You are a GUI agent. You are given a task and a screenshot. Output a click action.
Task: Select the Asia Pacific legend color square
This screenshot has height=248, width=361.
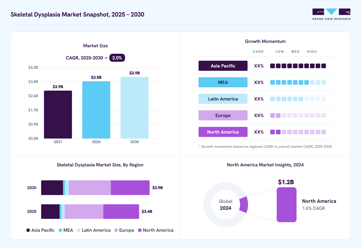(28, 230)
